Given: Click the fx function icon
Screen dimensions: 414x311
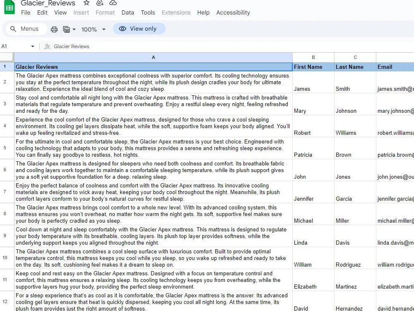Looking at the screenshot, I should 47,46.
